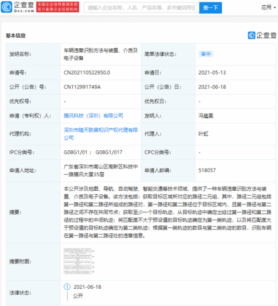This screenshot has height=306, width=278.
Task: Click the IPC classification G08G1/017
Action: (x=109, y=152)
